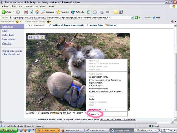Open maya_the_bee_ profile link
Screen dimensions: 177x133
(64, 113)
